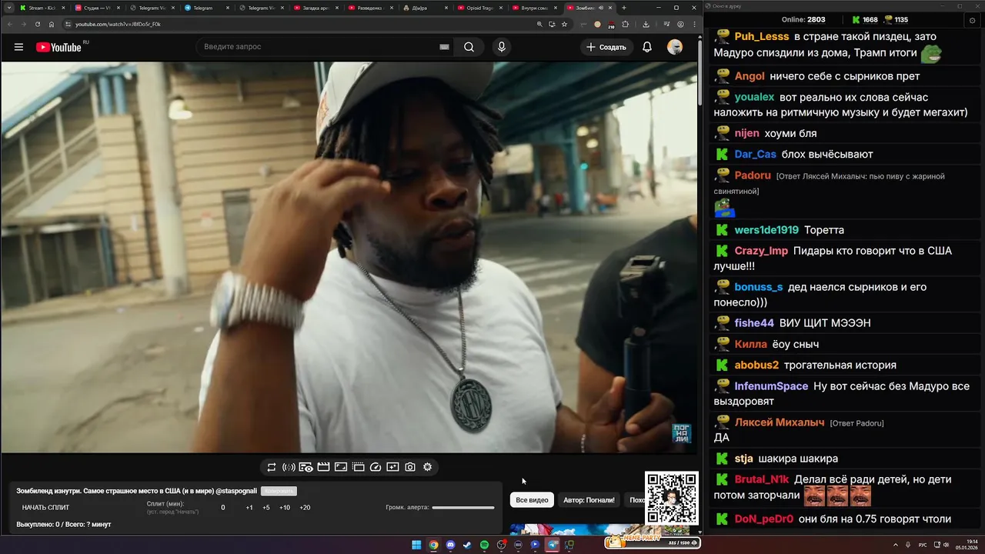Click the volume boost wave icon
Screen dimensions: 985x554
tap(289, 467)
